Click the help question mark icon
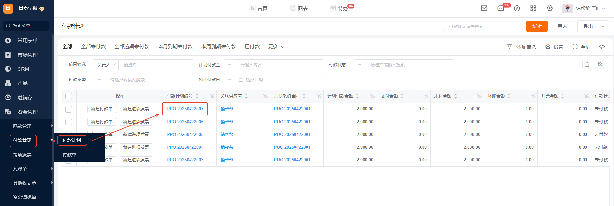The height and width of the screenshot is (206, 614). point(517,8)
